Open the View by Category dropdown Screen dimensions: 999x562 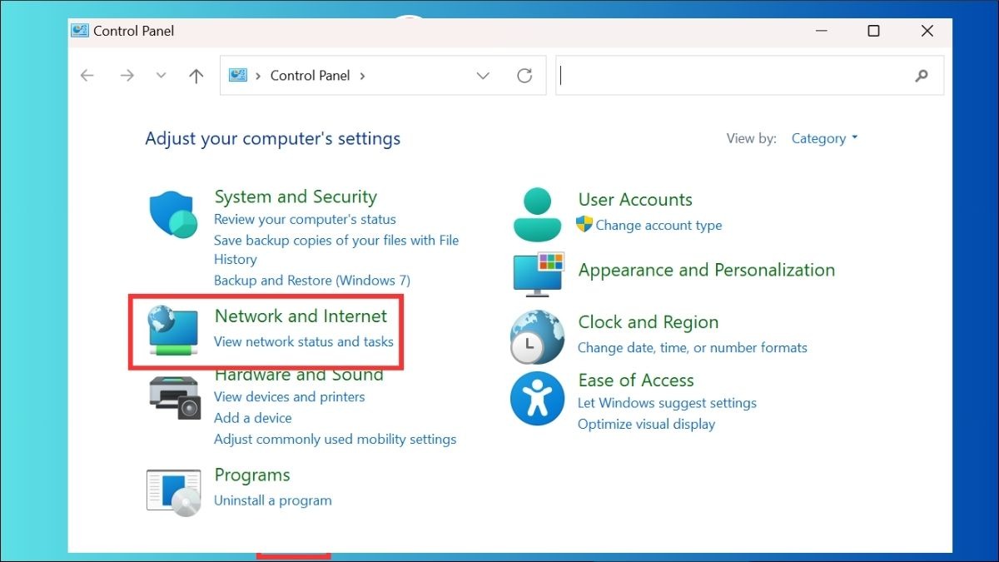[x=824, y=139]
